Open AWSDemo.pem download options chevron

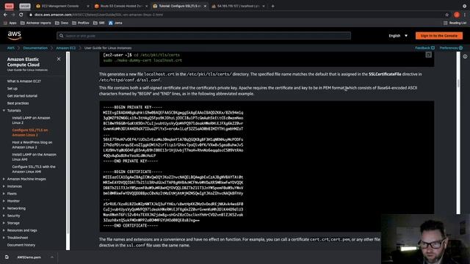52,257
